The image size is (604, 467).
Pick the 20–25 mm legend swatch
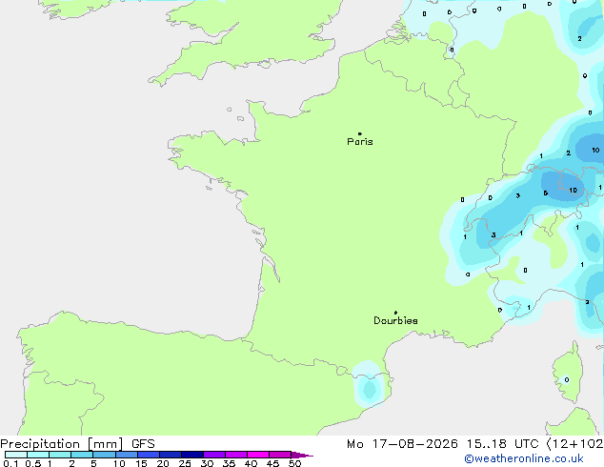(171, 455)
